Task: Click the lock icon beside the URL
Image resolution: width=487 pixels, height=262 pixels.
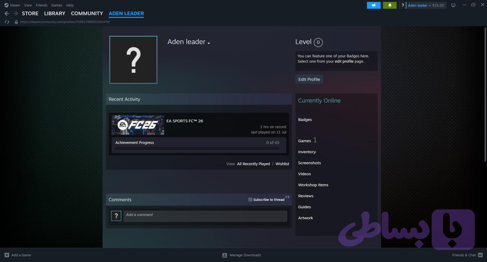Action: (16, 22)
